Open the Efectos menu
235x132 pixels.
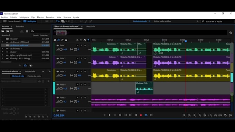tap(40, 17)
